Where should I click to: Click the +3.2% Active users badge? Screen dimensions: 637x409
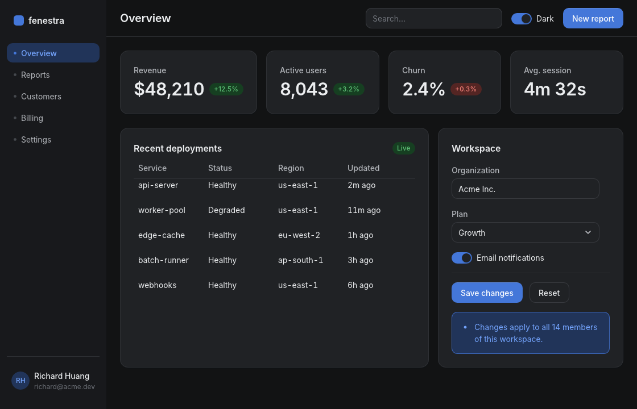349,89
